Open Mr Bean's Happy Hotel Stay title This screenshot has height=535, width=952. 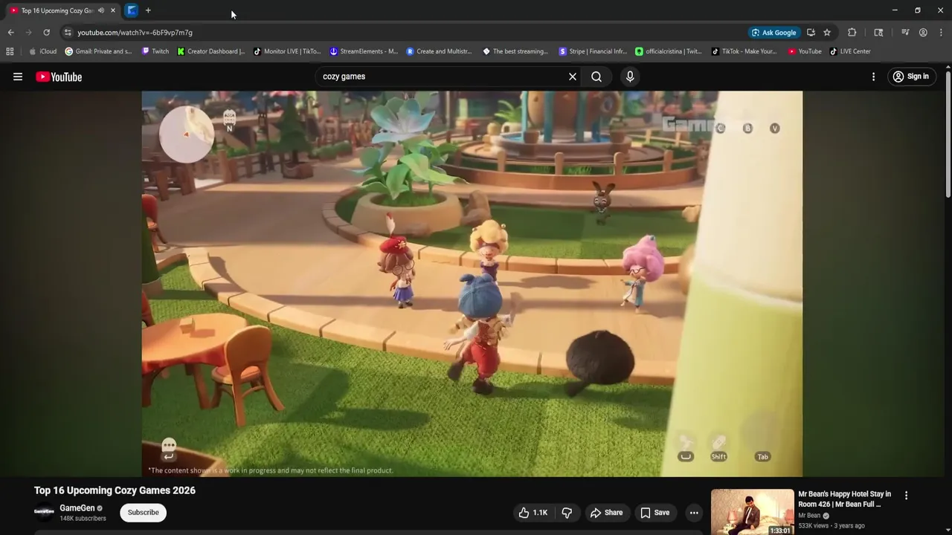[845, 499]
